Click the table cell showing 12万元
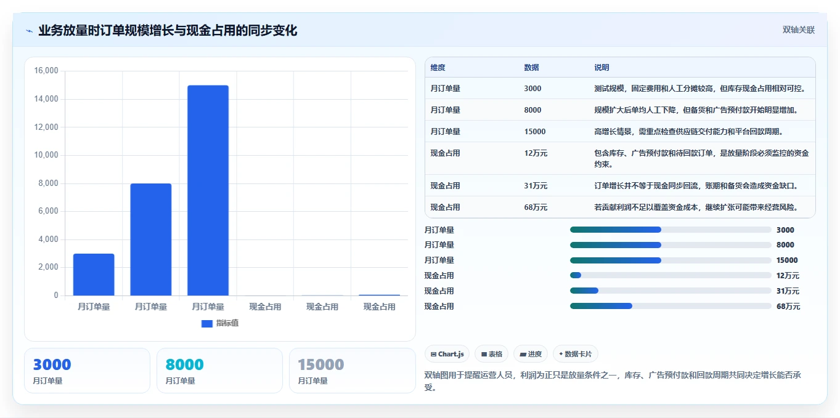 pos(536,153)
